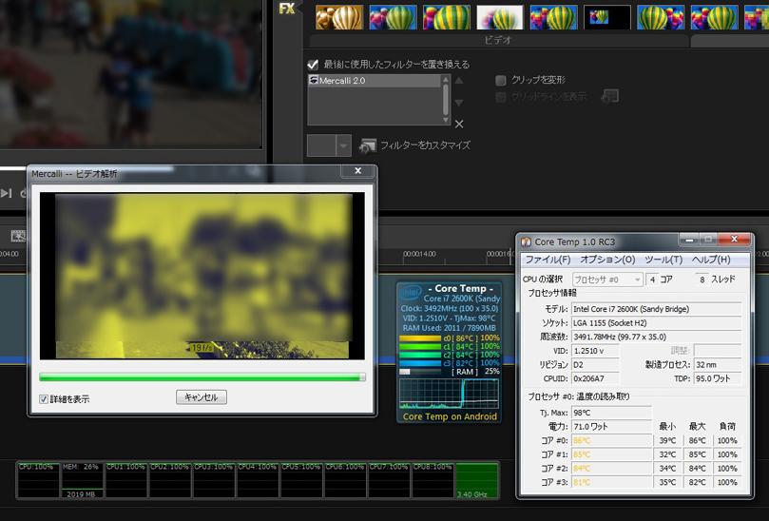Screen dimensions: 769x521
Task: Close the Mercalli video analysis dialog
Action: pyautogui.click(x=358, y=171)
